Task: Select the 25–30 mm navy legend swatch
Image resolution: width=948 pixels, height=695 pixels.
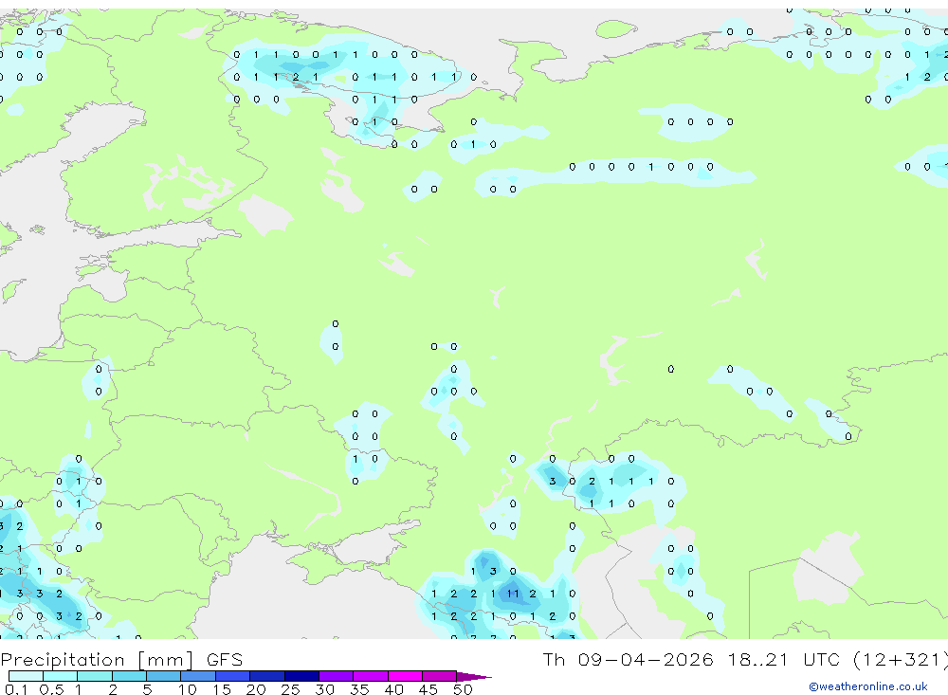Action: point(301,676)
